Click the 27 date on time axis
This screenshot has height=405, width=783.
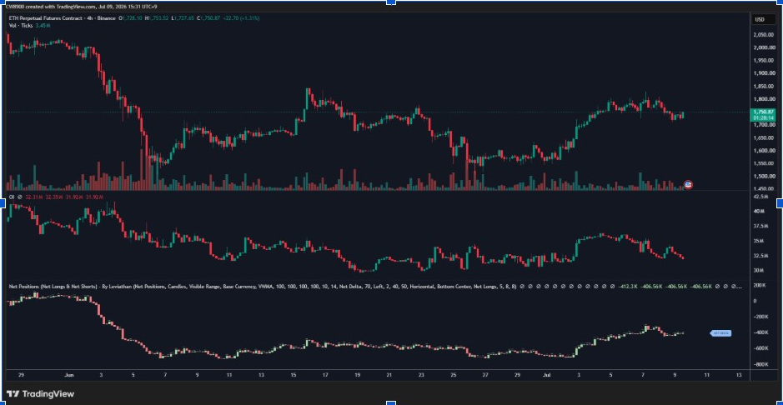pos(485,374)
